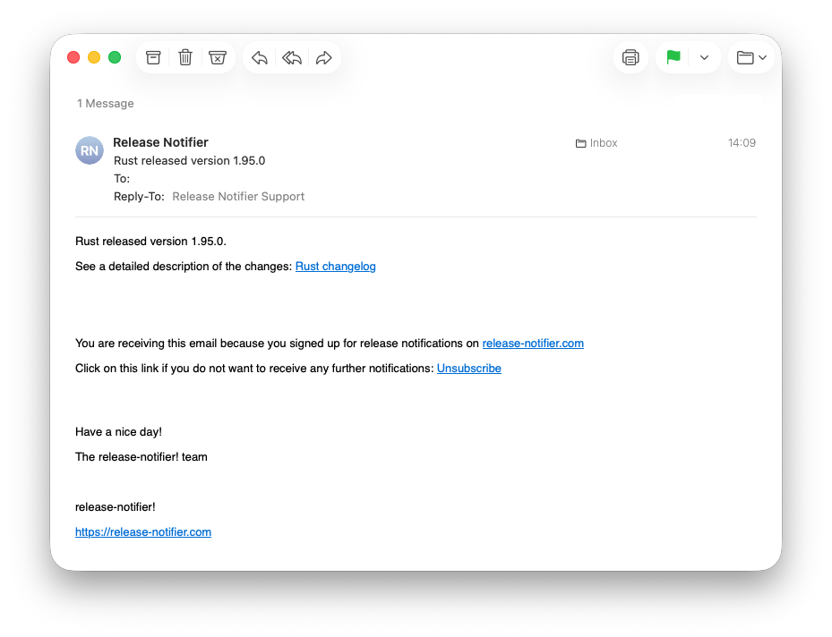This screenshot has width=832, height=637.
Task: Archive this message
Action: 153,57
